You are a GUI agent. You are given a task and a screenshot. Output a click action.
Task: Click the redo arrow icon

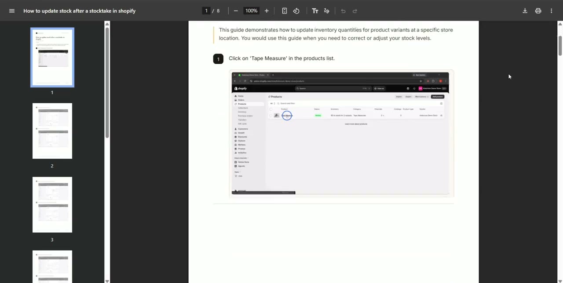tap(355, 11)
